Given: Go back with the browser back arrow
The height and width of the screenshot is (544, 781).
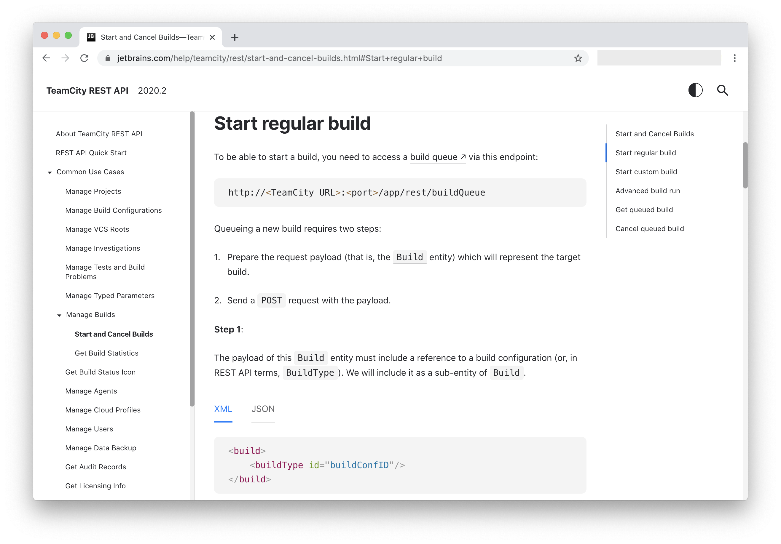Looking at the screenshot, I should point(46,58).
